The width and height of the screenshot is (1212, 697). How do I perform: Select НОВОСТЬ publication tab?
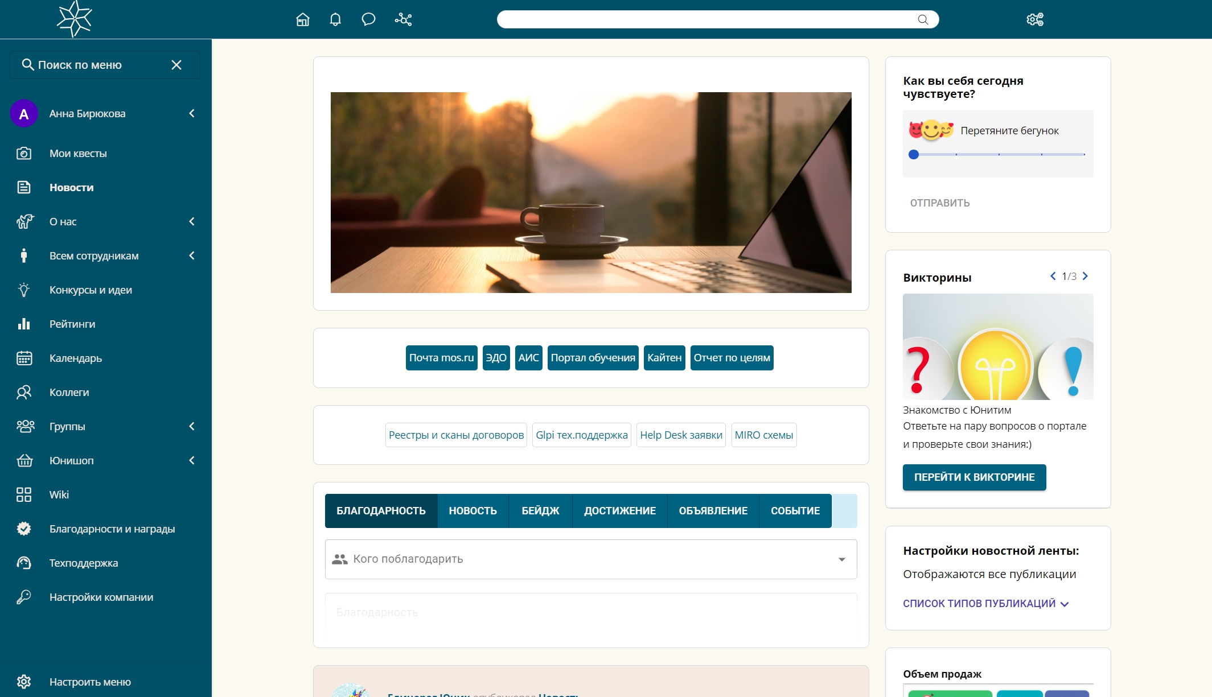[x=472, y=509]
